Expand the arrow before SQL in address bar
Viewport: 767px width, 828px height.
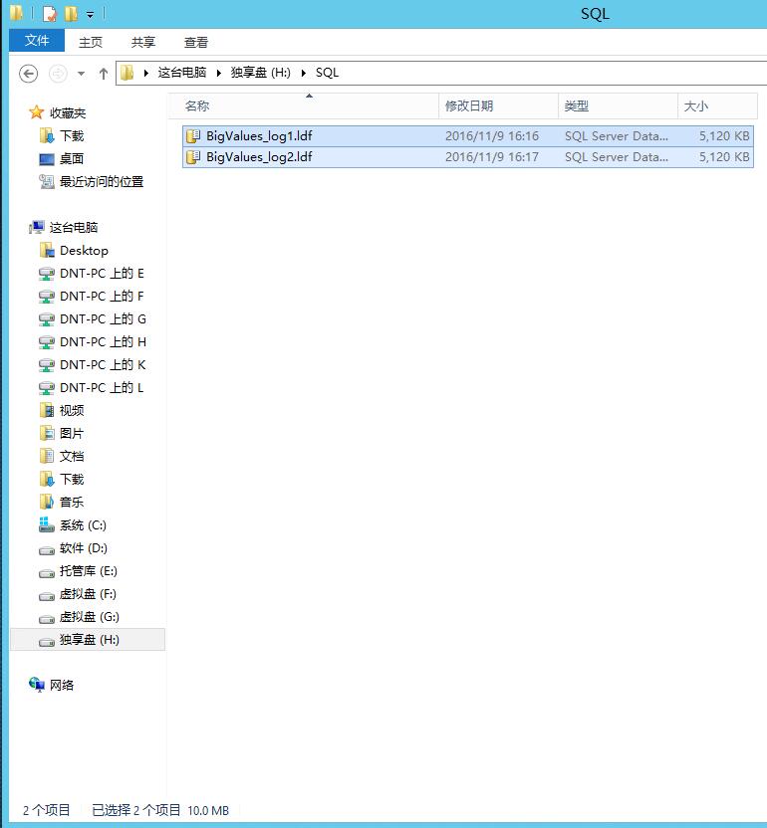pos(304,73)
